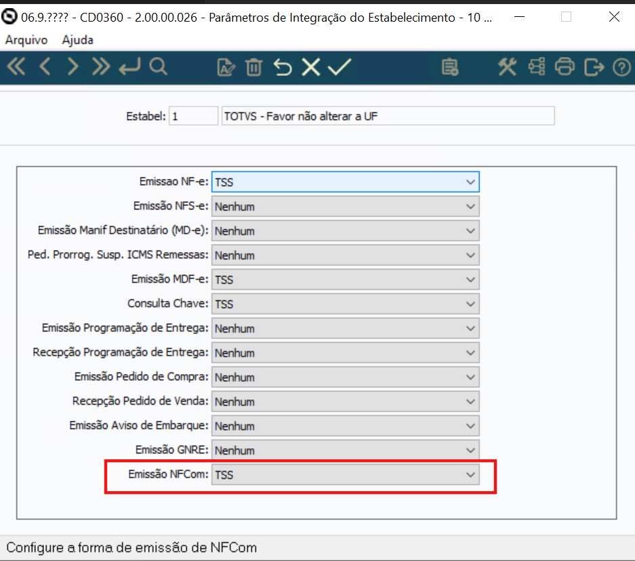
Task: Click the 'Emissão GNRE:' label
Action: click(171, 450)
